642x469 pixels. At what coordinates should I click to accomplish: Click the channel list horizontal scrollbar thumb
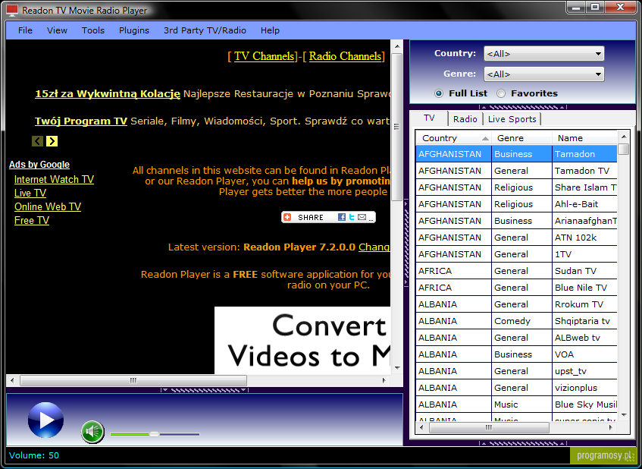[x=489, y=427]
